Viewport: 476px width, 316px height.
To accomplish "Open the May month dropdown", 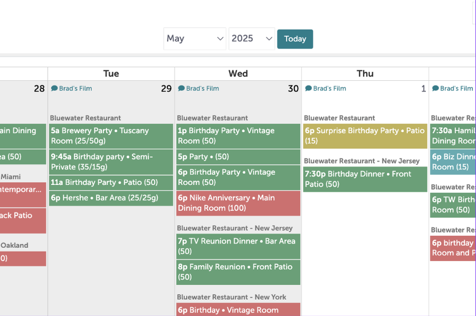I will (x=195, y=39).
